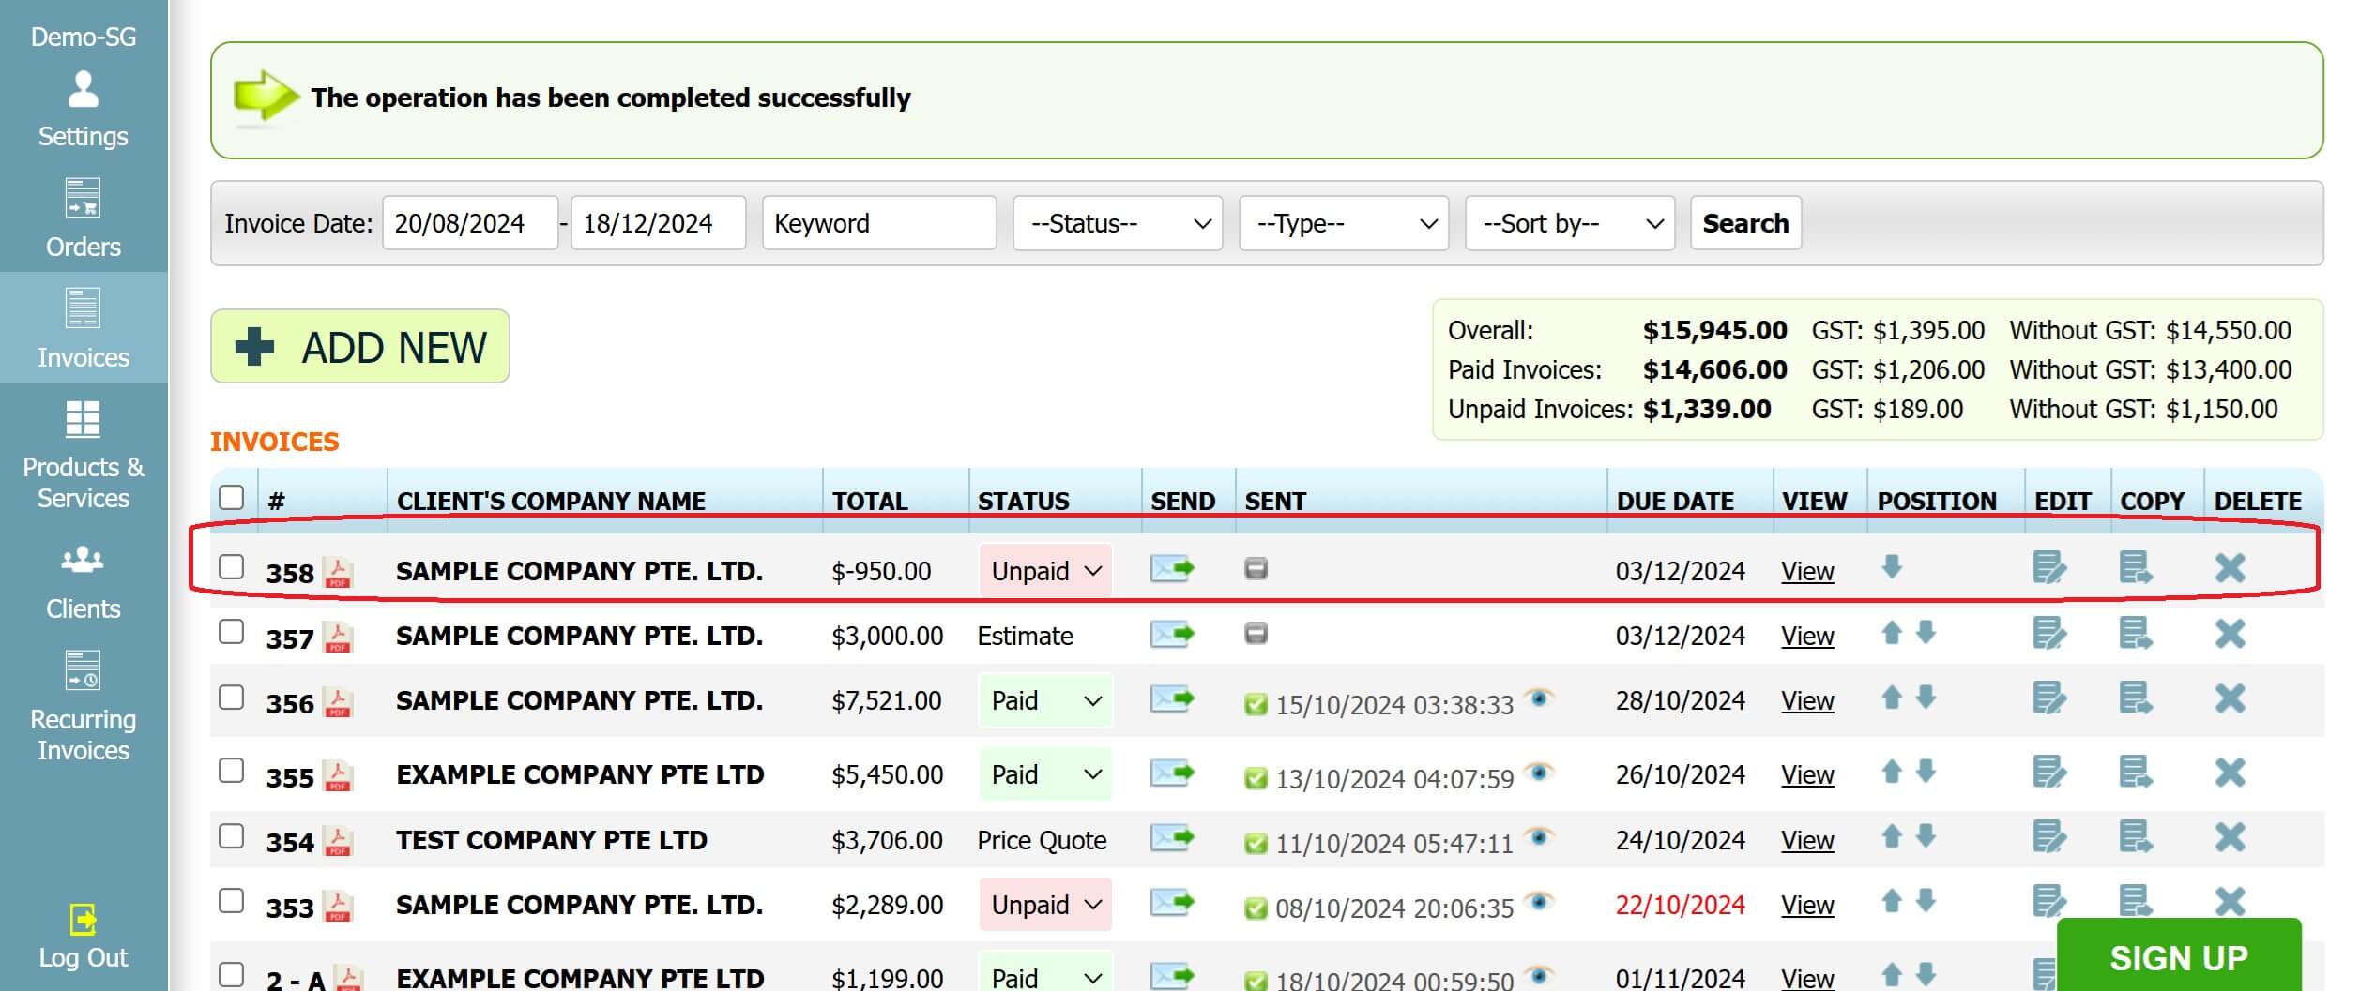The height and width of the screenshot is (991, 2360).
Task: Click the invoice start date field 20/08/2024
Action: [470, 223]
